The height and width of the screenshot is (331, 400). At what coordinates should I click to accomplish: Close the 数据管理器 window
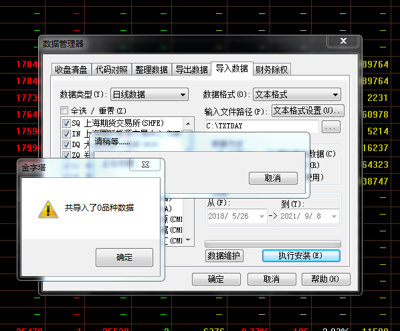pyautogui.click(x=343, y=41)
